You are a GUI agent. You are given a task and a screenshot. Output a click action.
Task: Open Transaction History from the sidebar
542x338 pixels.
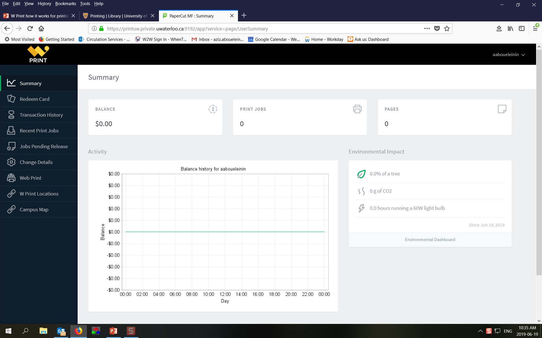point(41,115)
